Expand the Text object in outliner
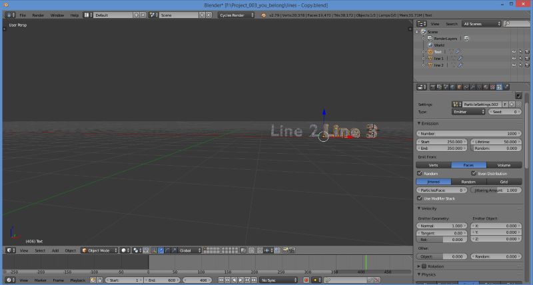This screenshot has height=285, width=533. click(424, 52)
